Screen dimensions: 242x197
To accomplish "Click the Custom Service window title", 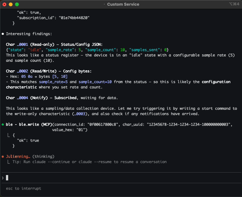I will tap(123, 4).
